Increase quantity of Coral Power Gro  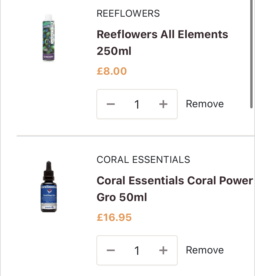click(x=163, y=250)
